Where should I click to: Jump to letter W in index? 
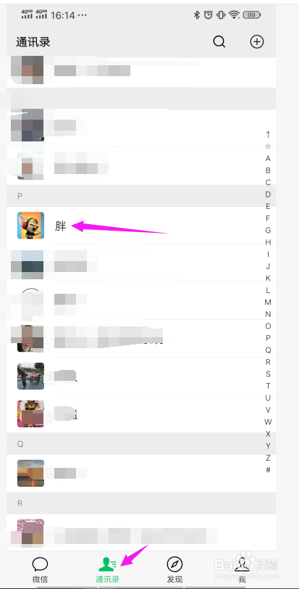pyautogui.click(x=268, y=421)
